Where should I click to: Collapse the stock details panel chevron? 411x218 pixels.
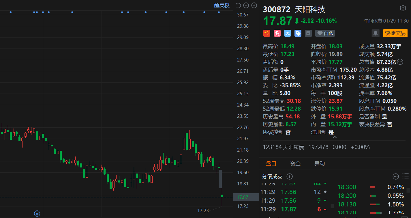(x=335, y=137)
